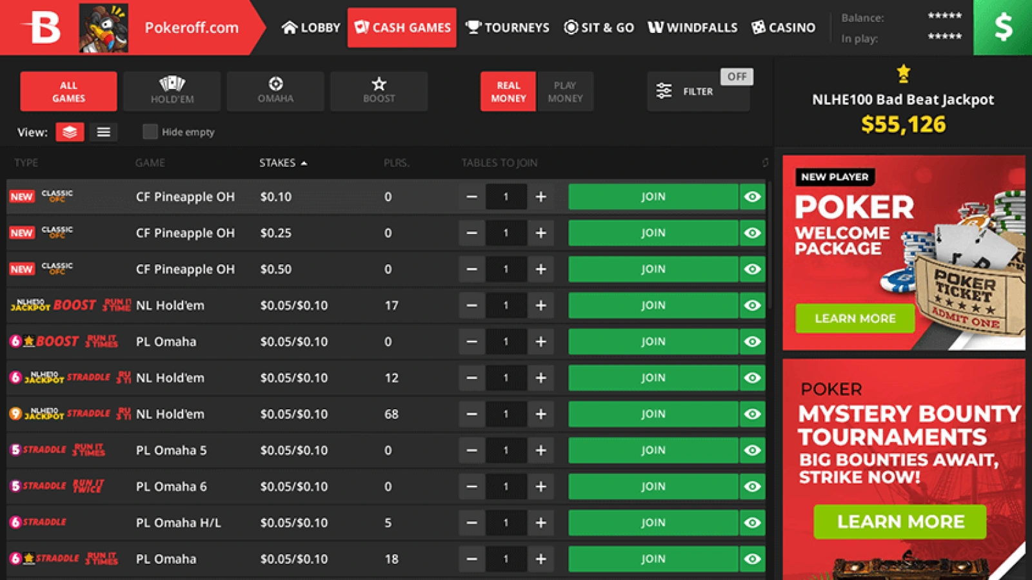Join the PL Omaha table with 18 players
This screenshot has width=1032, height=580.
653,559
